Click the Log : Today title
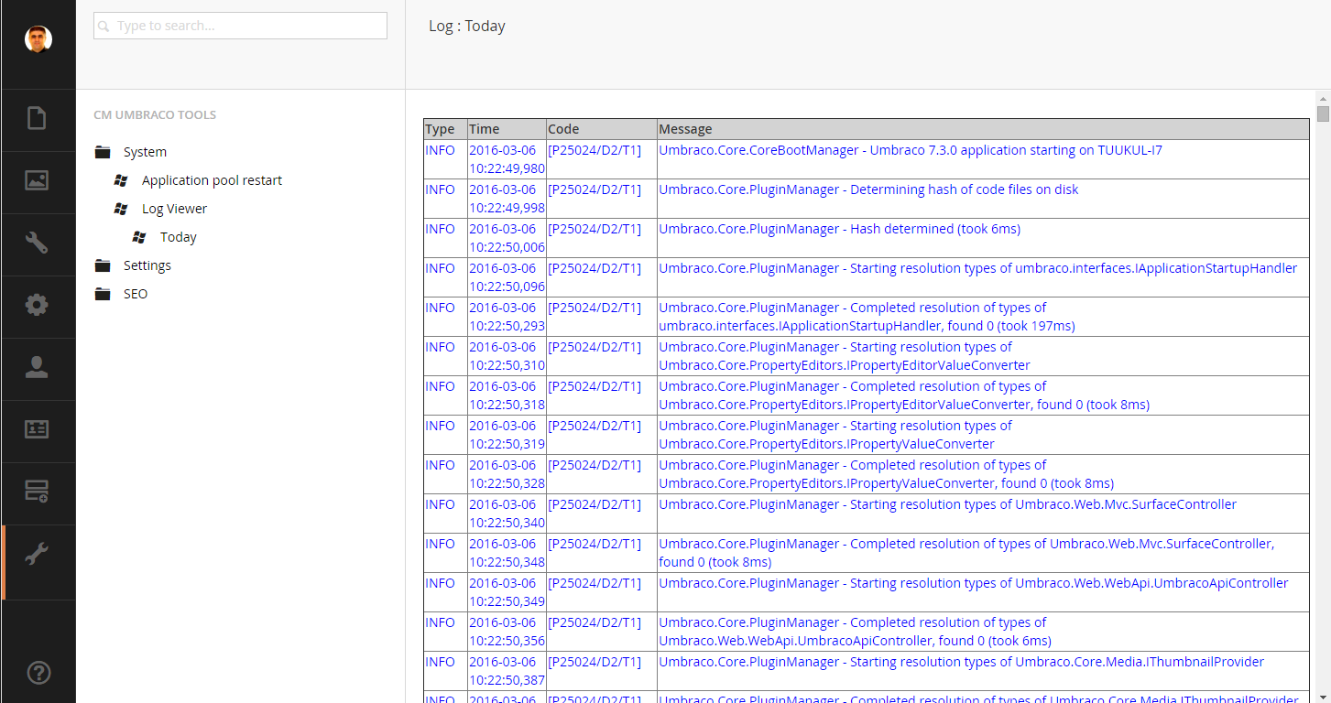 pos(467,26)
